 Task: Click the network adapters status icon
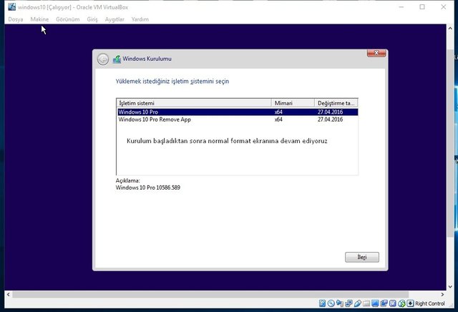tap(349, 303)
